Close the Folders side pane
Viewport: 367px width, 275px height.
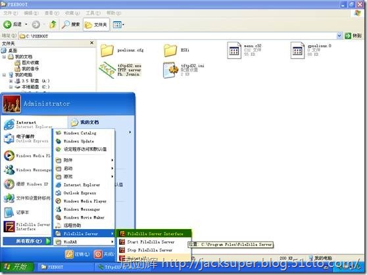click(x=92, y=43)
